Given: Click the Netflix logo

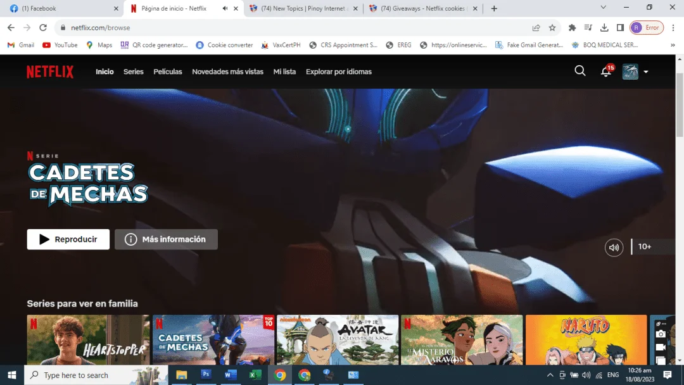Looking at the screenshot, I should [50, 72].
